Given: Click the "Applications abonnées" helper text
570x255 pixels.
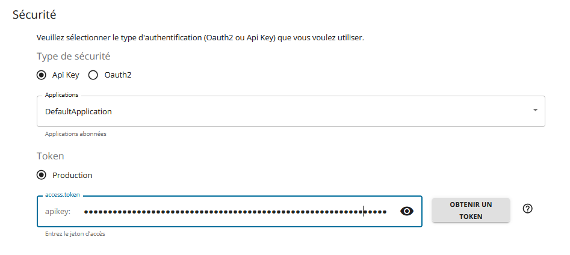Looking at the screenshot, I should click(76, 134).
